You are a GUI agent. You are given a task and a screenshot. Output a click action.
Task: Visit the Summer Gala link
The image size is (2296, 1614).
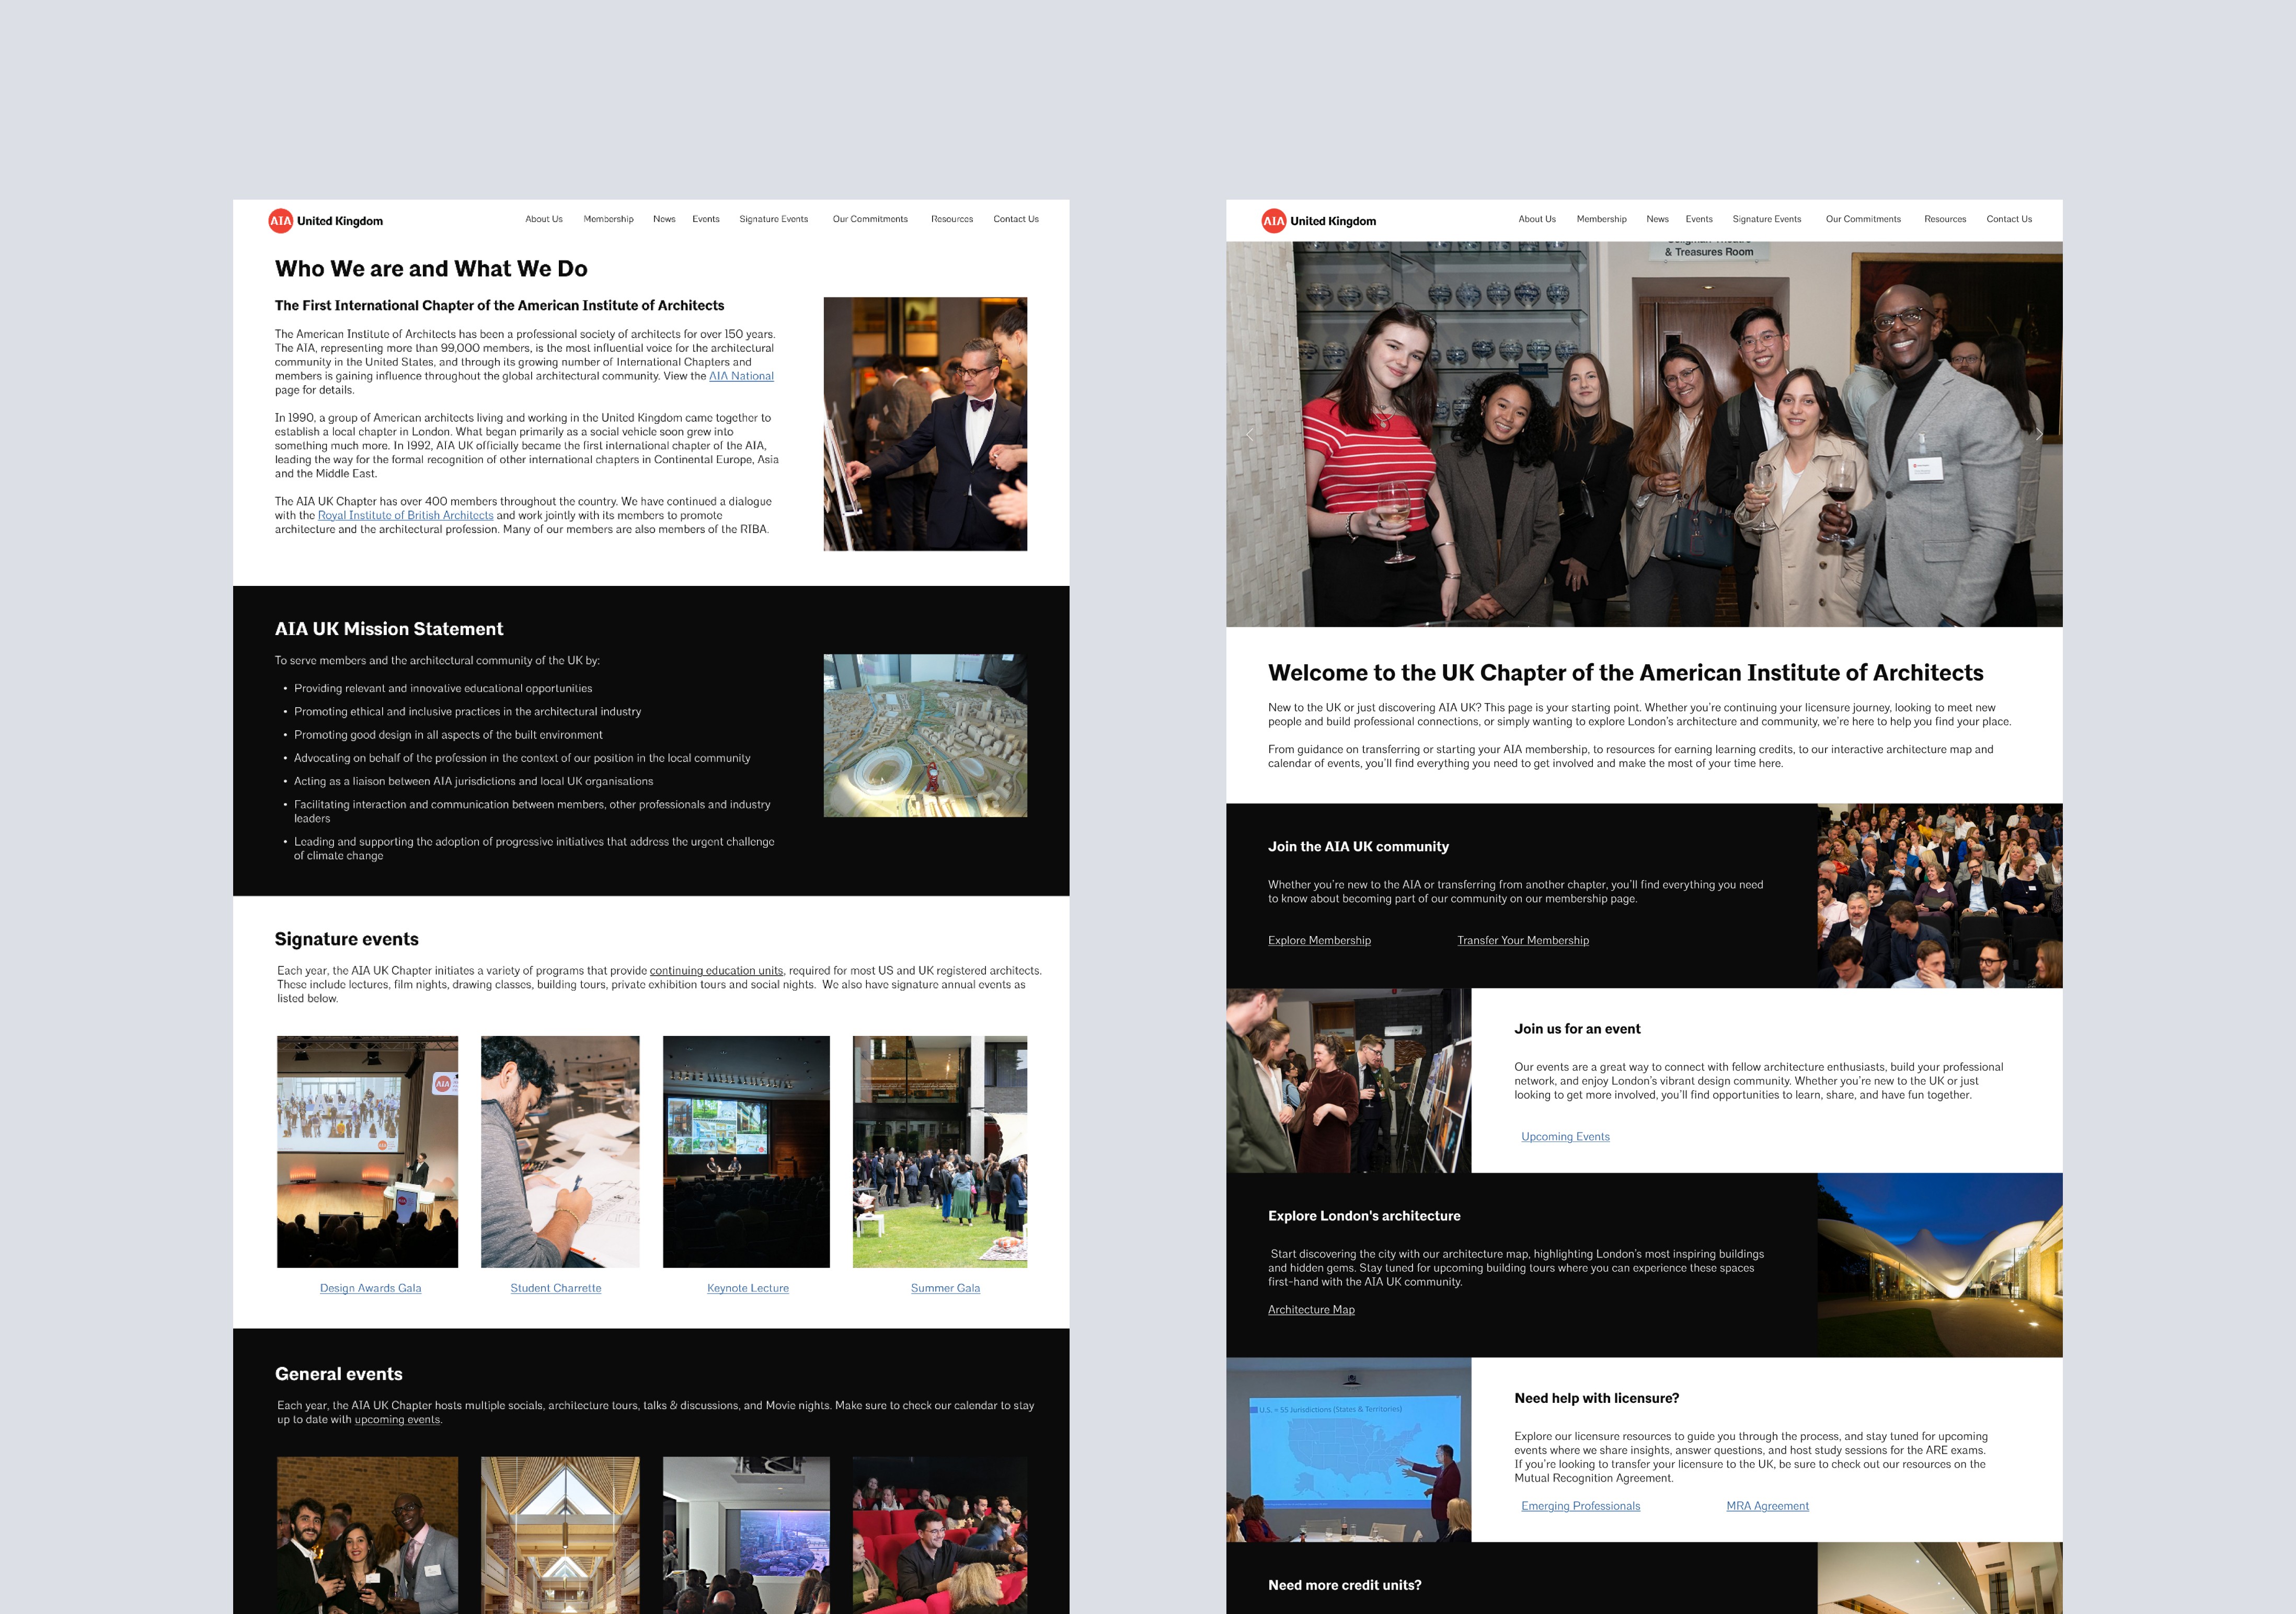[x=945, y=1288]
